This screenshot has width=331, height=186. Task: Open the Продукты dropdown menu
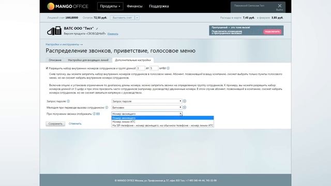[110, 6]
